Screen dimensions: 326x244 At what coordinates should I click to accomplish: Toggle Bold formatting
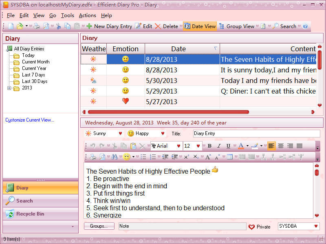(x=209, y=146)
